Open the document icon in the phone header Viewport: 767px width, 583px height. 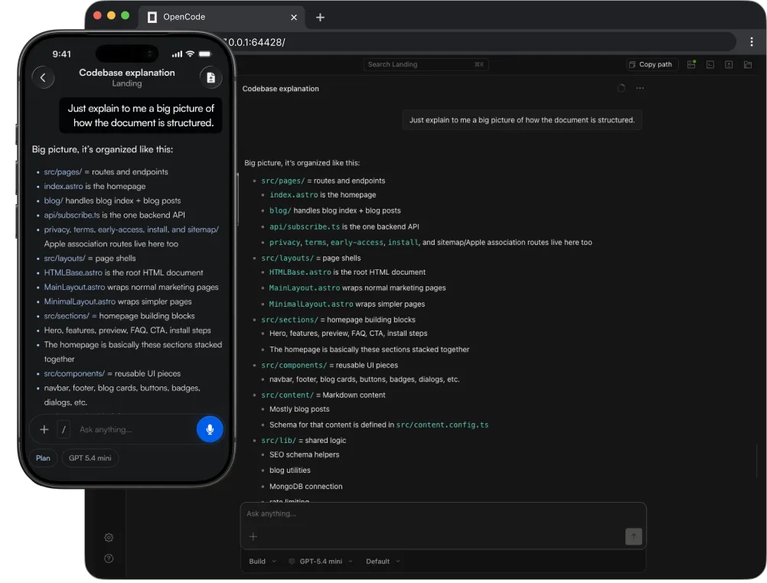211,77
